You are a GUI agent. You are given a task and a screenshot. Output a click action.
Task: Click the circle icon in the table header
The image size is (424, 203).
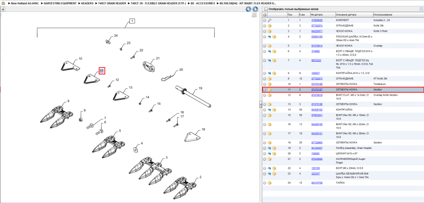tap(265, 15)
